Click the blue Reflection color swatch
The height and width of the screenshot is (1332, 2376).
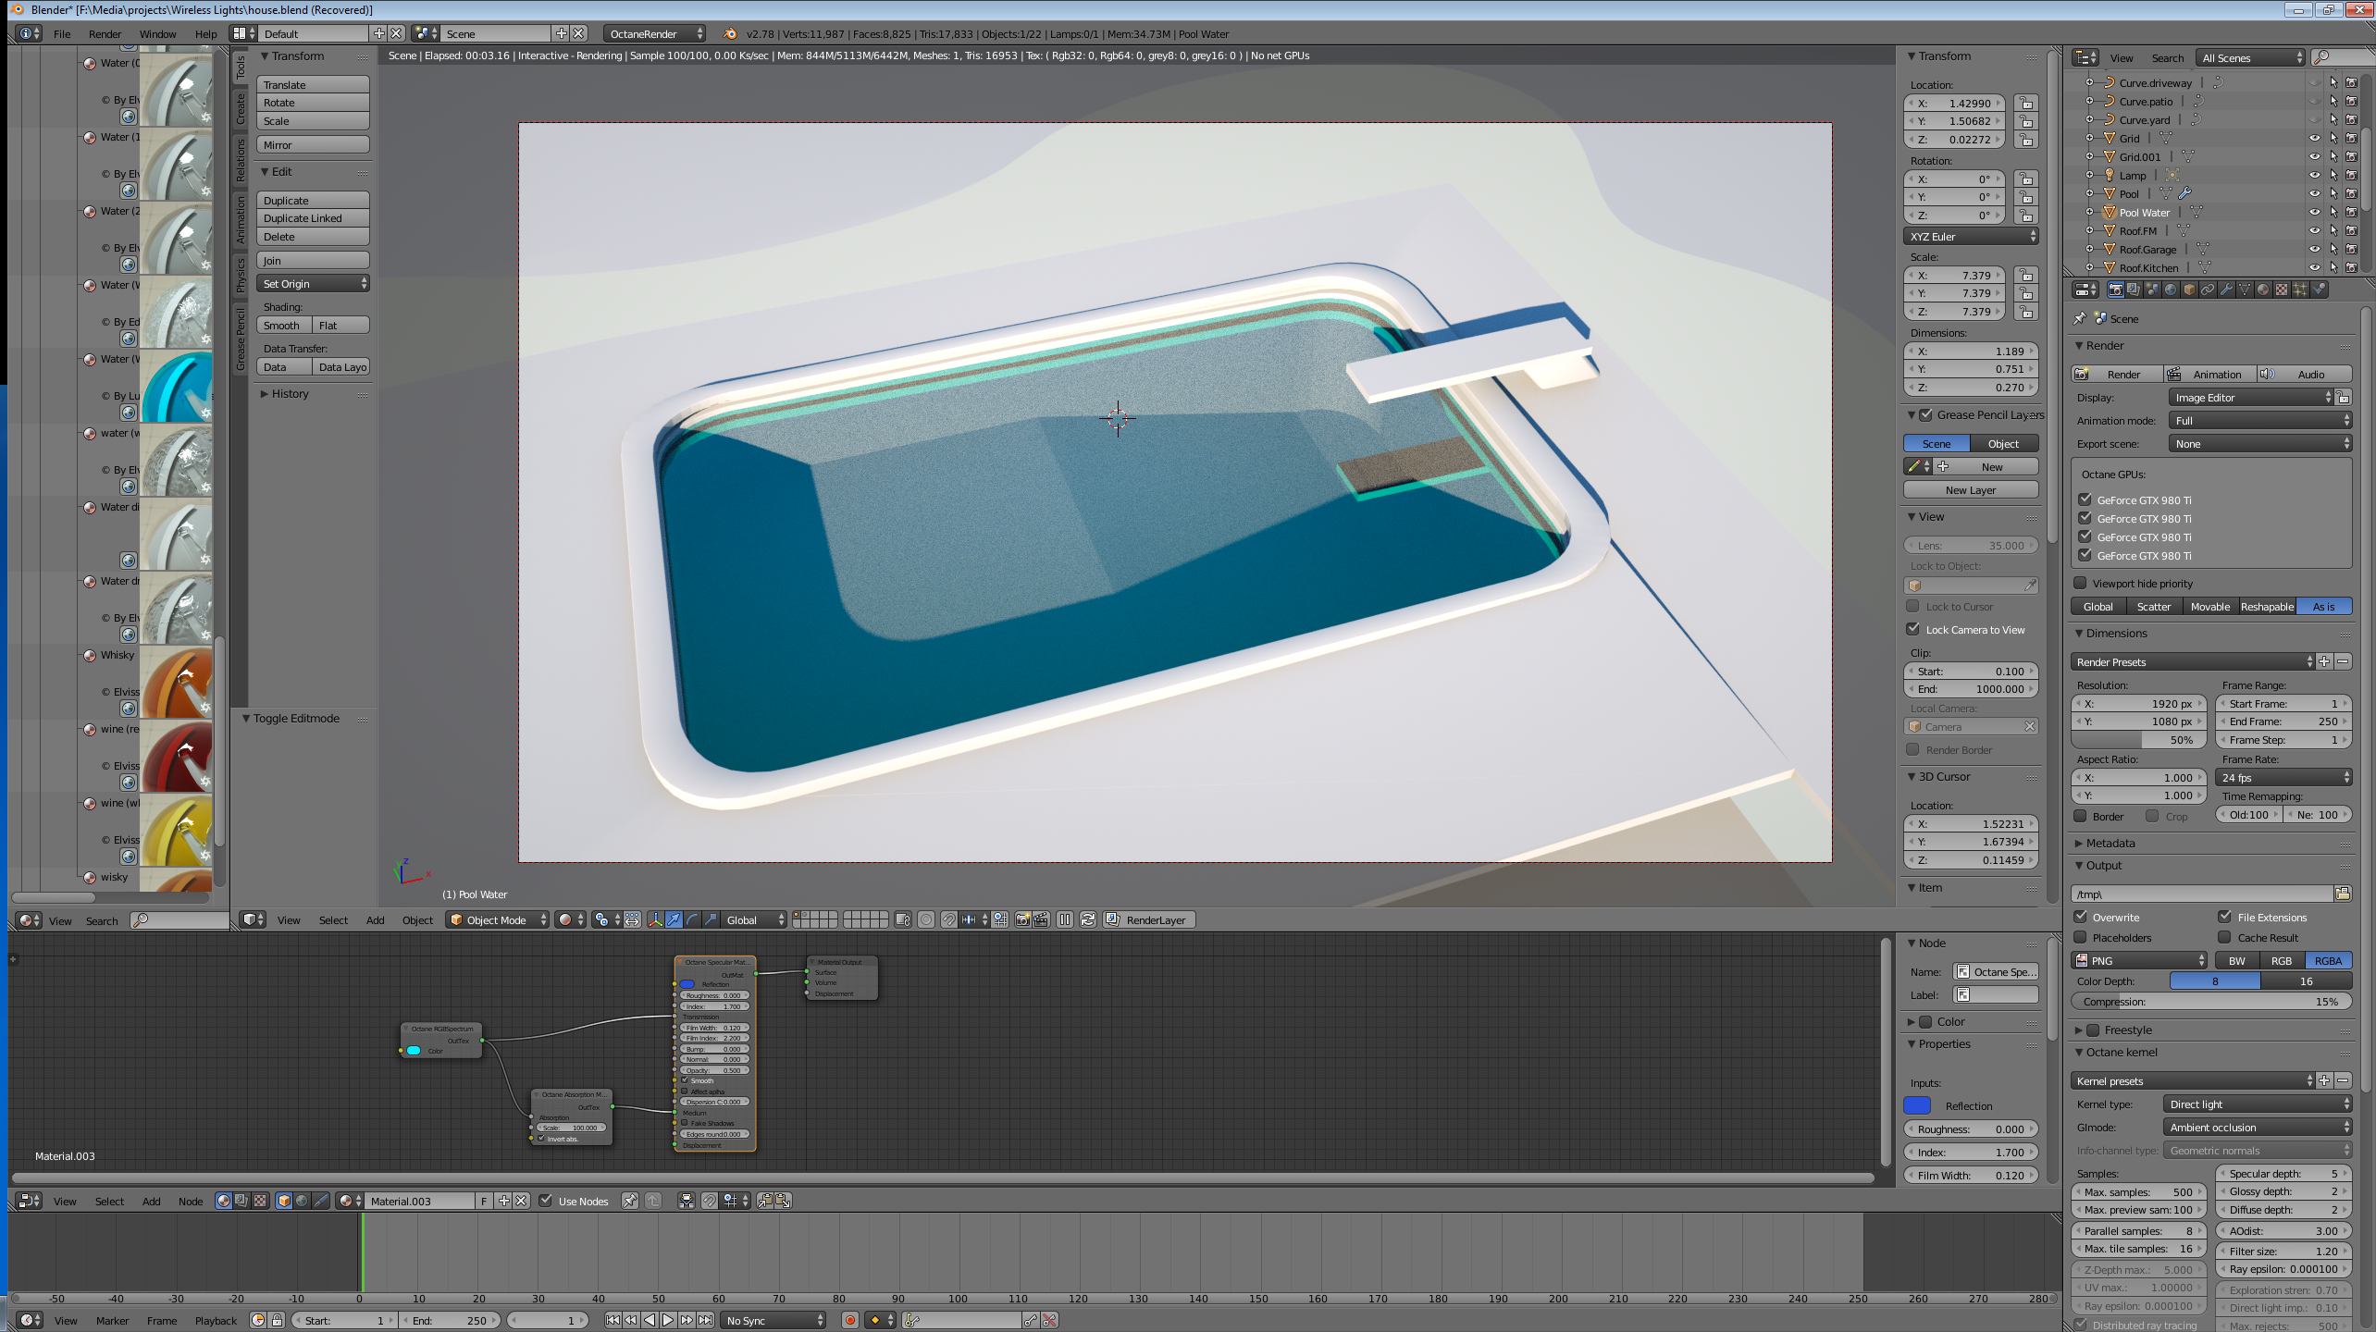pos(1917,1106)
